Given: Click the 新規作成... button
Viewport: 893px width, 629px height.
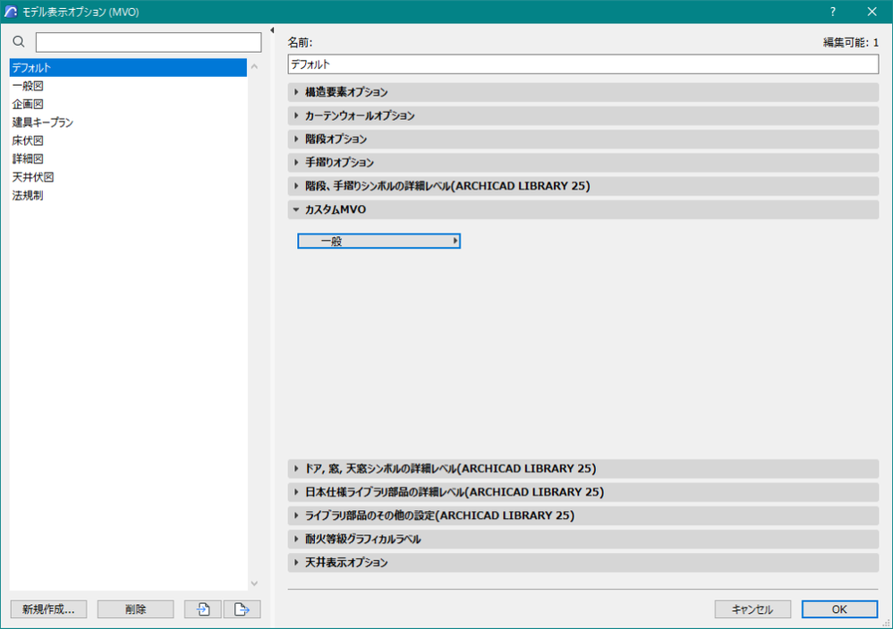Looking at the screenshot, I should click(x=48, y=609).
